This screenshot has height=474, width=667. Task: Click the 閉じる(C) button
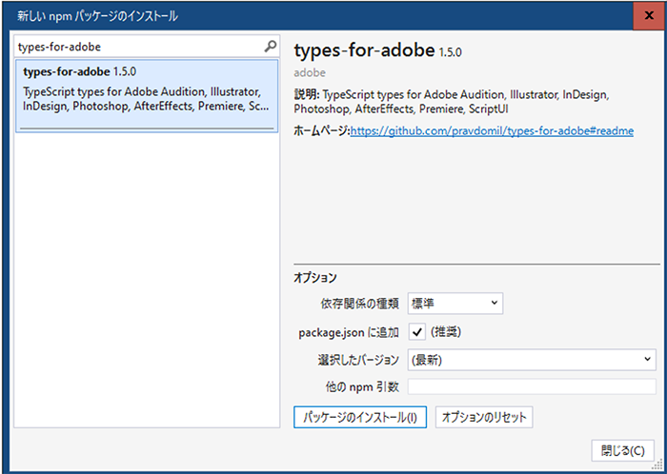click(623, 450)
